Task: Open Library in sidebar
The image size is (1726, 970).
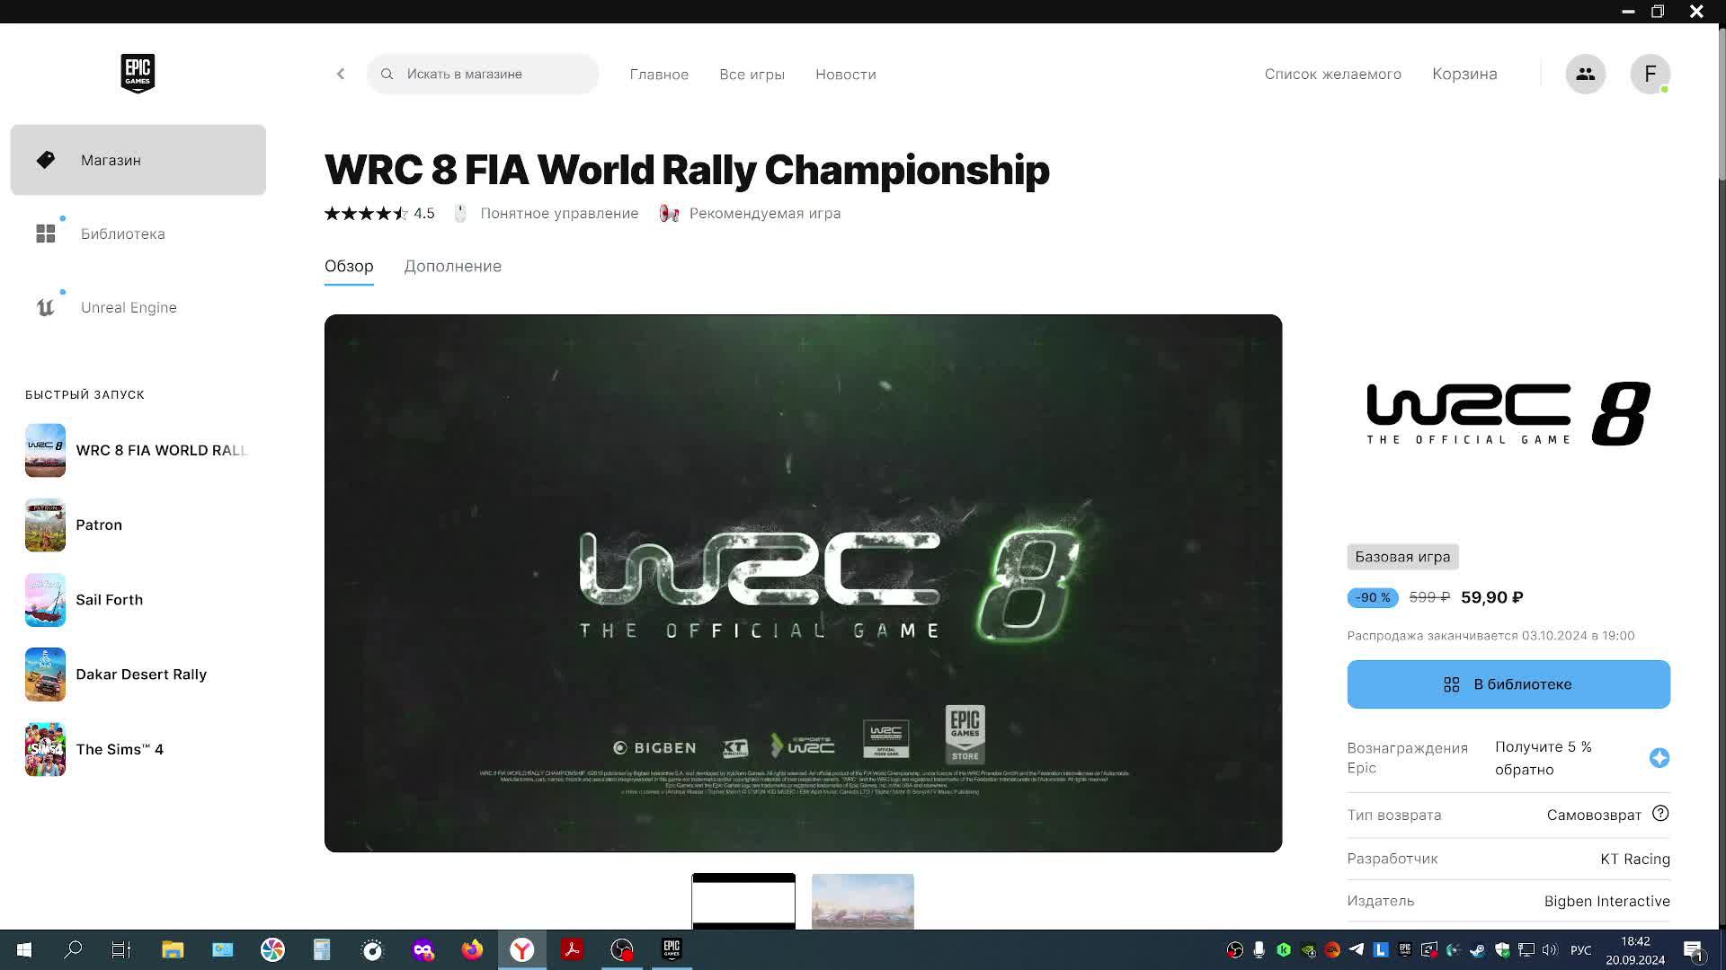Action: tap(122, 234)
